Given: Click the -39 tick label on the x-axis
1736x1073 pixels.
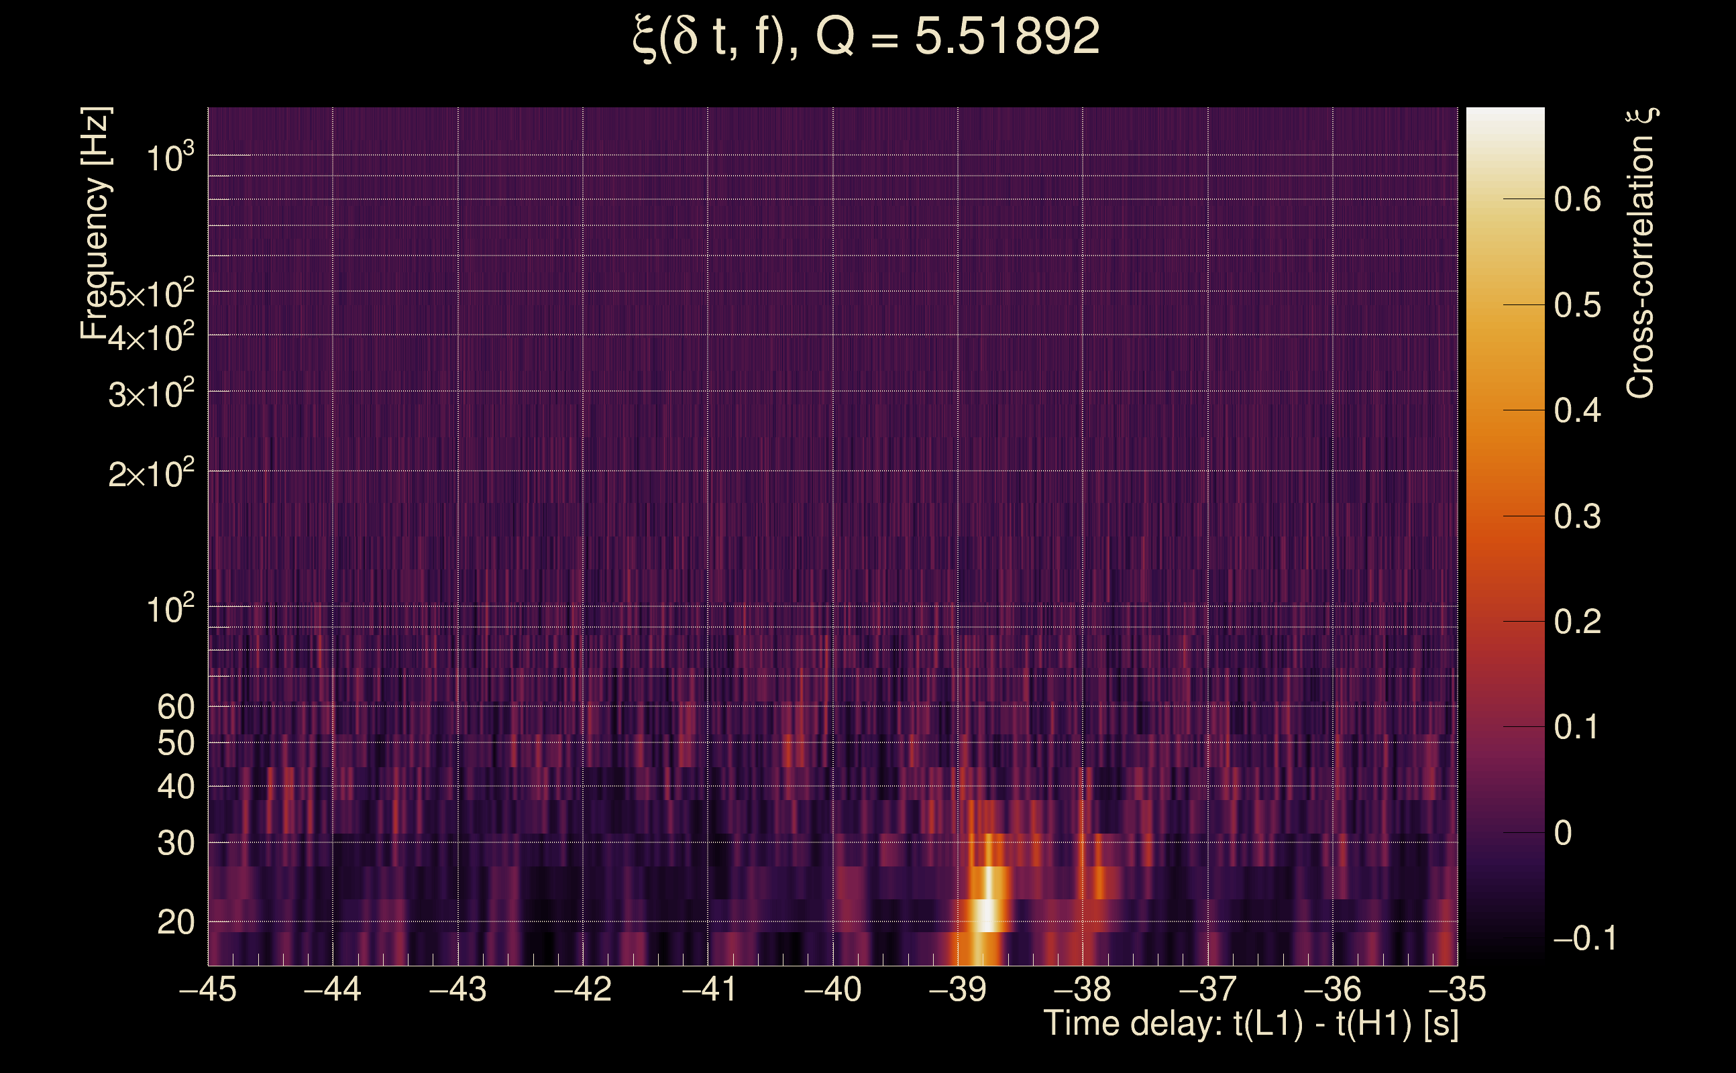Looking at the screenshot, I should pos(957,989).
